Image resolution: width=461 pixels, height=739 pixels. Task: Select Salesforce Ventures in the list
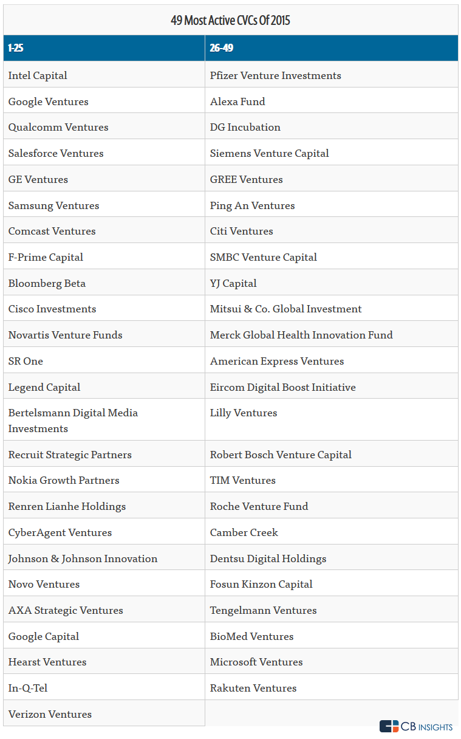[56, 153]
